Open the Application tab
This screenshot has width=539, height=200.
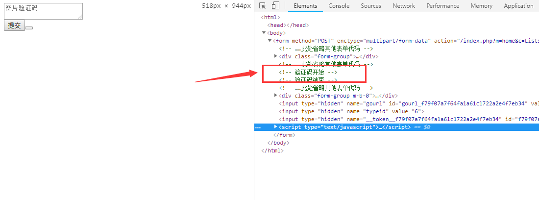point(518,6)
